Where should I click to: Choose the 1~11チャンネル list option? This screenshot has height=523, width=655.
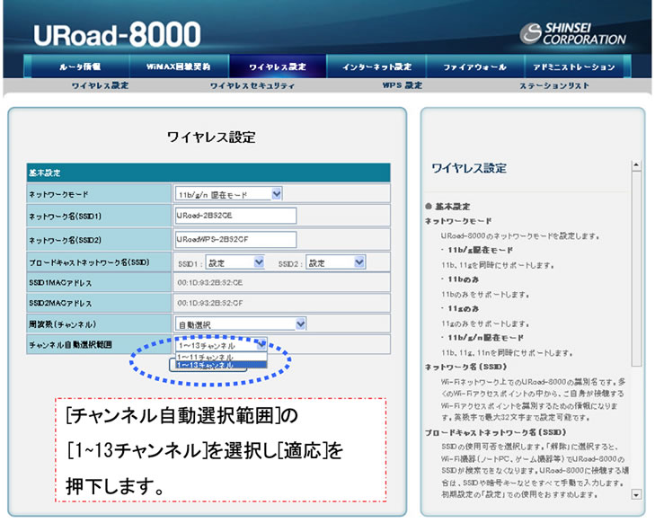pos(221,357)
